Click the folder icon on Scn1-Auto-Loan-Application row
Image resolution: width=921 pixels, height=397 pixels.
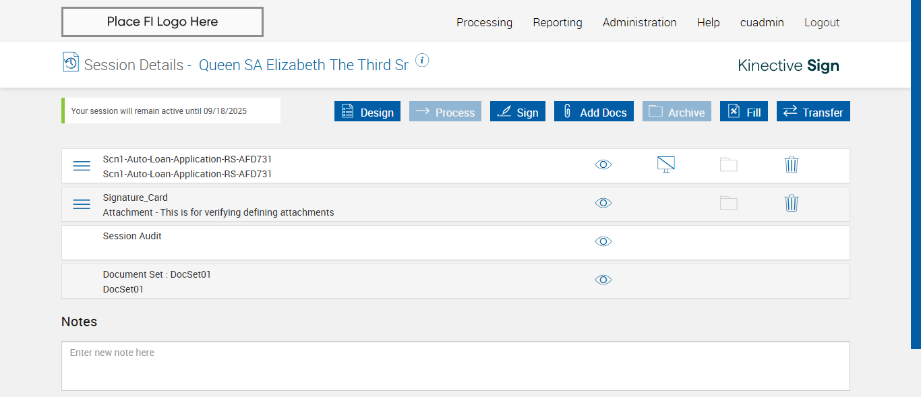[729, 164]
